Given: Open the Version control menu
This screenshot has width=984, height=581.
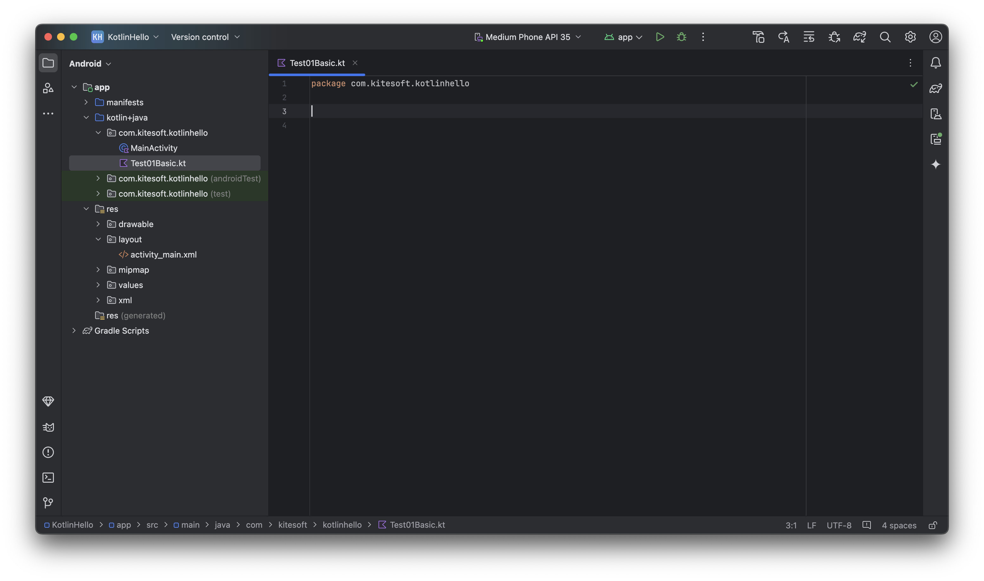Looking at the screenshot, I should [205, 37].
